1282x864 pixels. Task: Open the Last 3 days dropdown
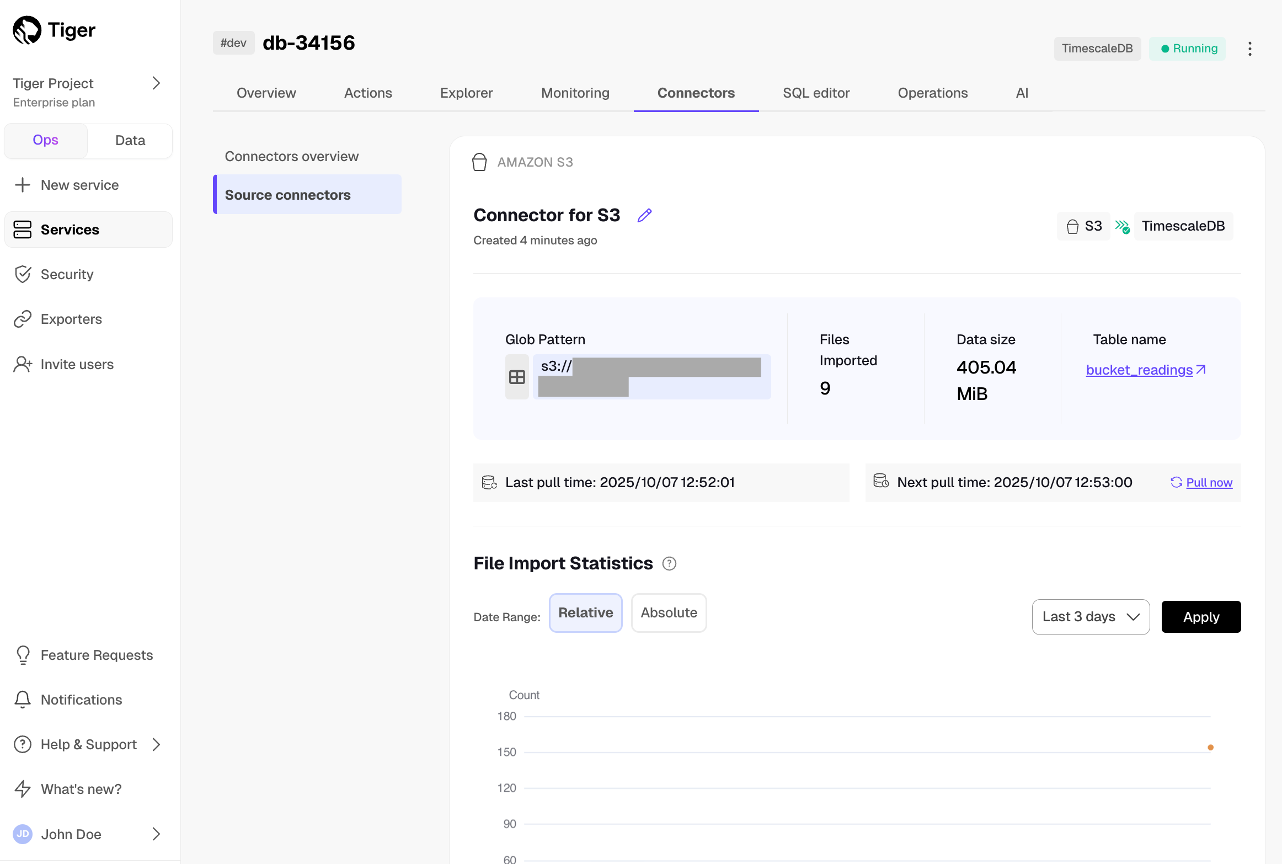click(x=1090, y=617)
